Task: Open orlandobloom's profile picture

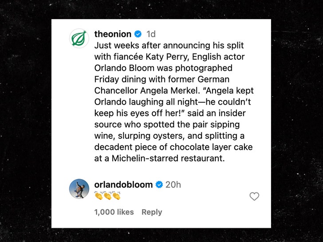Action: [x=80, y=188]
